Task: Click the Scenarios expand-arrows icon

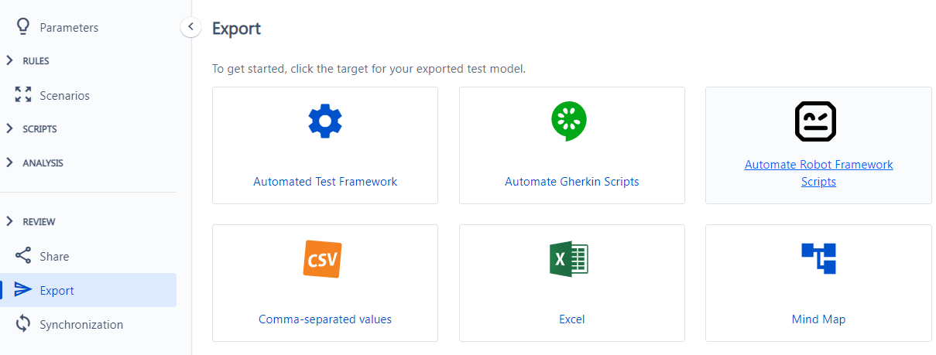Action: pos(23,95)
